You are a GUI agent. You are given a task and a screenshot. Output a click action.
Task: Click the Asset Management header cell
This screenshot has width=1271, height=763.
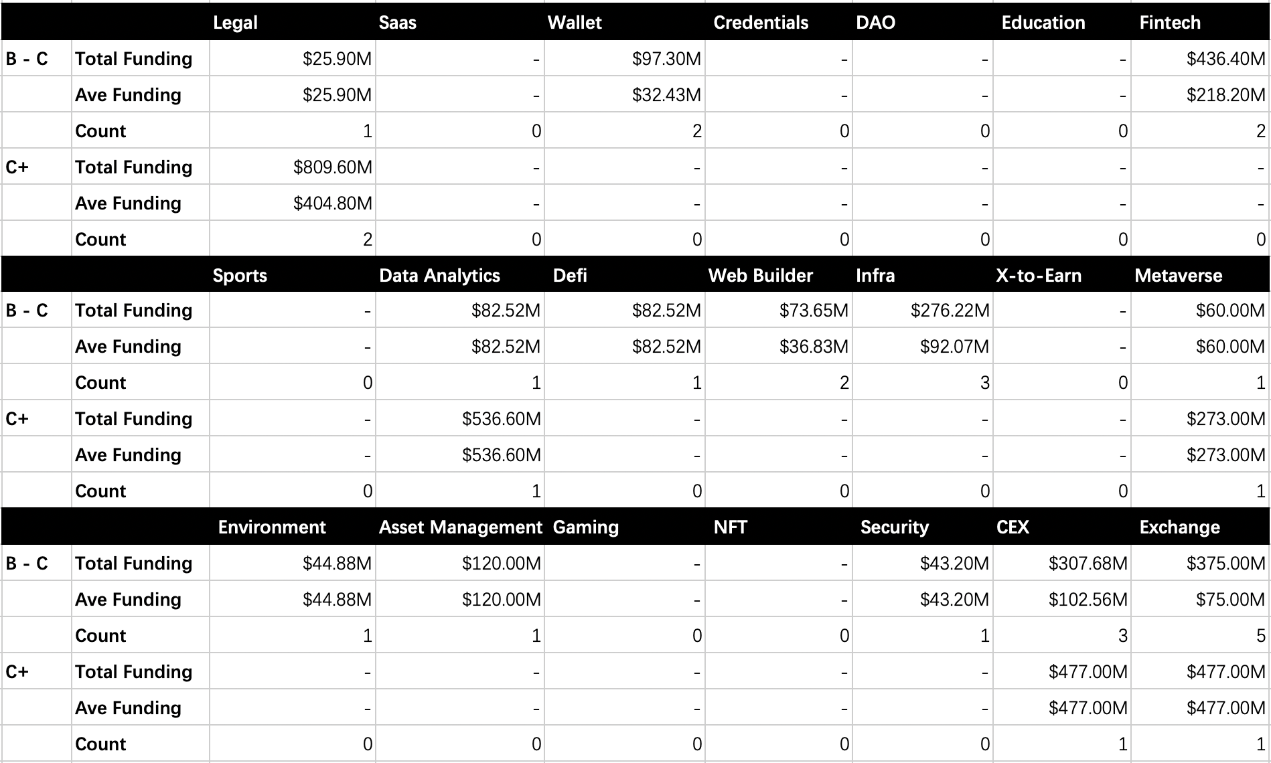pyautogui.click(x=460, y=527)
